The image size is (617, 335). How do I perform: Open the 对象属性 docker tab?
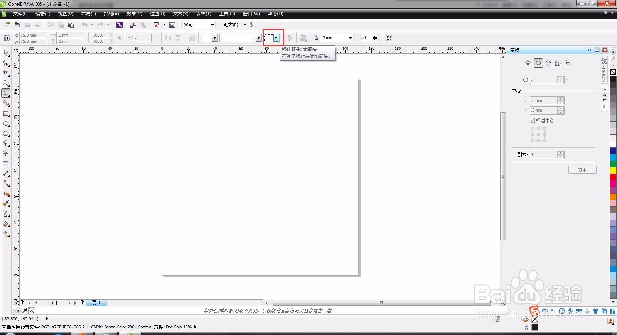[604, 69]
